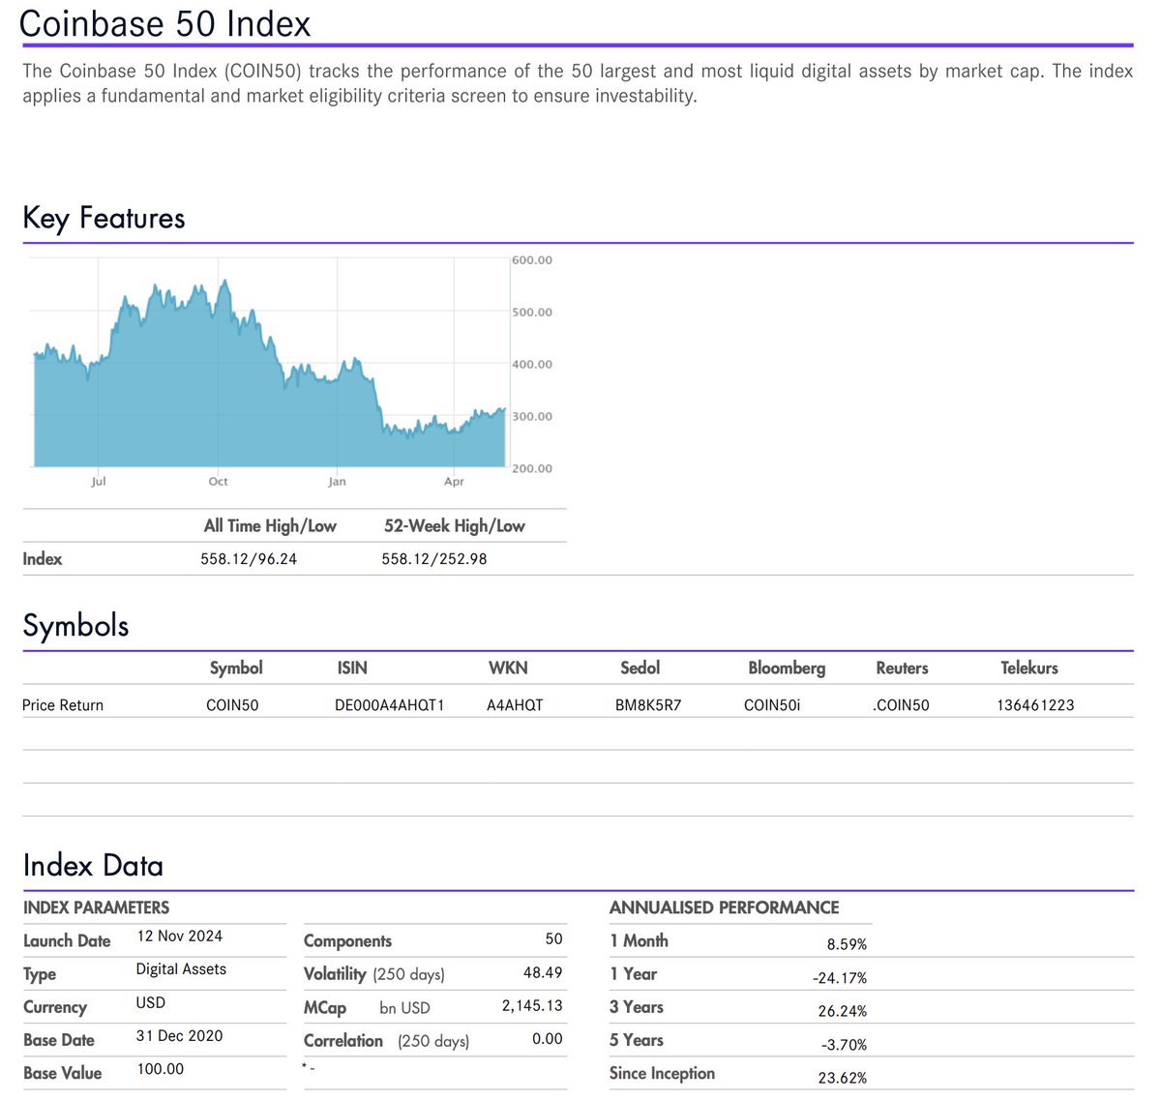The image size is (1161, 1100).
Task: Click the index performance area chart
Action: (270, 374)
